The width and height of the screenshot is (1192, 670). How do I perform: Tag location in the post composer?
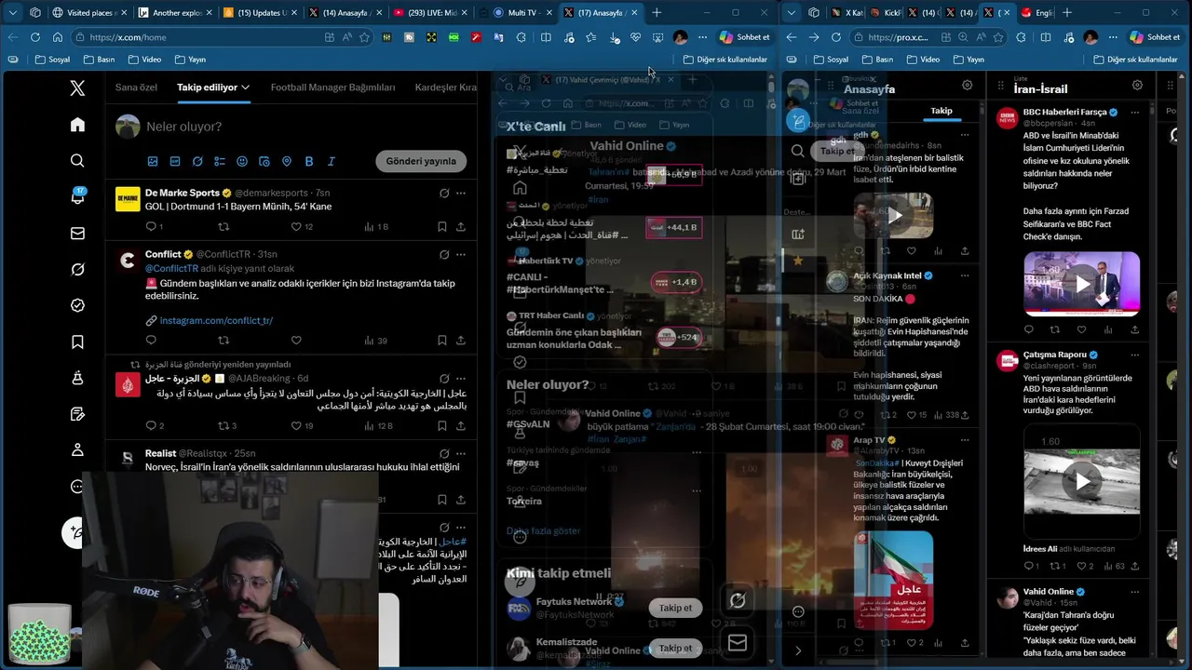[x=287, y=161]
